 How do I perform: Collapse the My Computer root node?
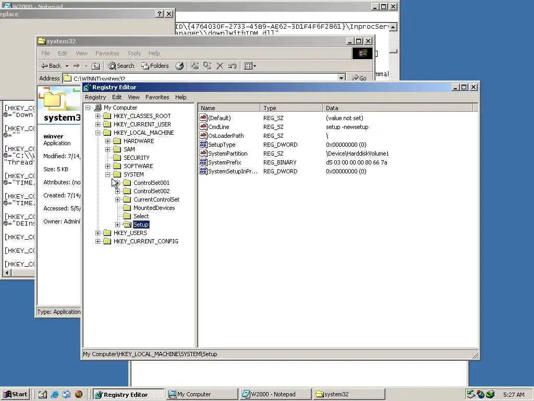(88, 108)
